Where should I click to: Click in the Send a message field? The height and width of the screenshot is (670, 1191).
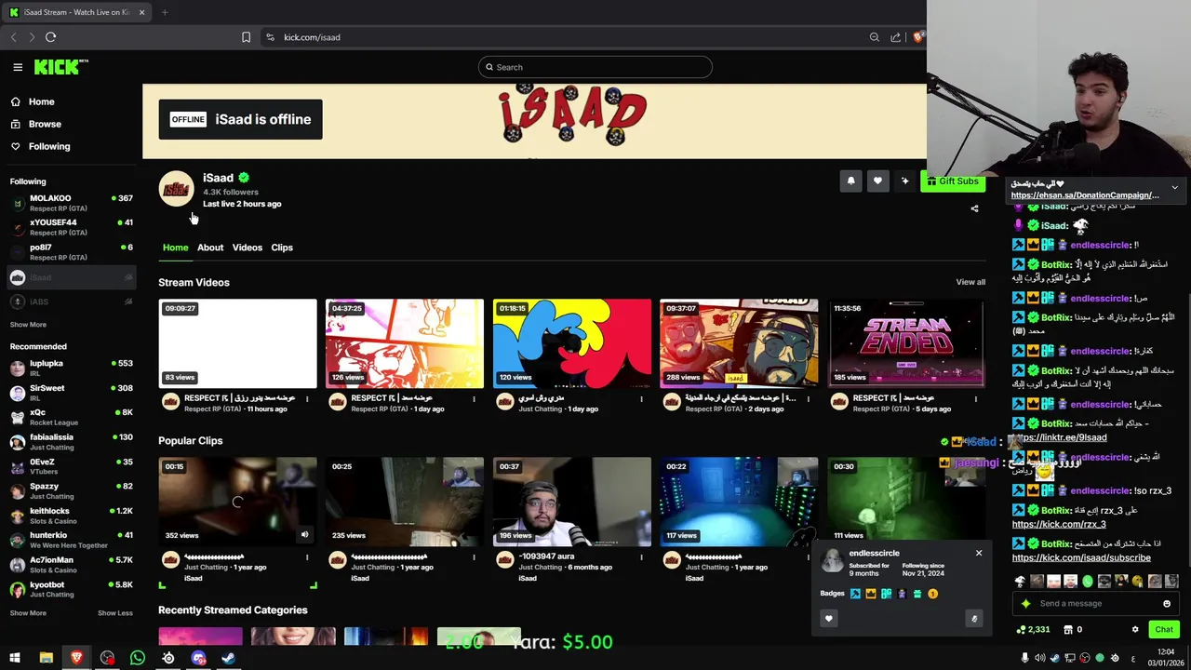pos(1096,603)
